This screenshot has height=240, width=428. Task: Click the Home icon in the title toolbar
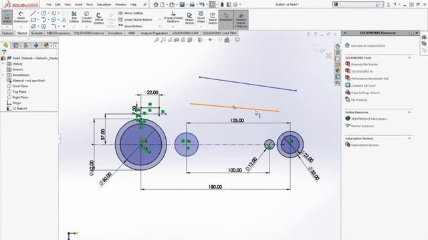point(156,5)
